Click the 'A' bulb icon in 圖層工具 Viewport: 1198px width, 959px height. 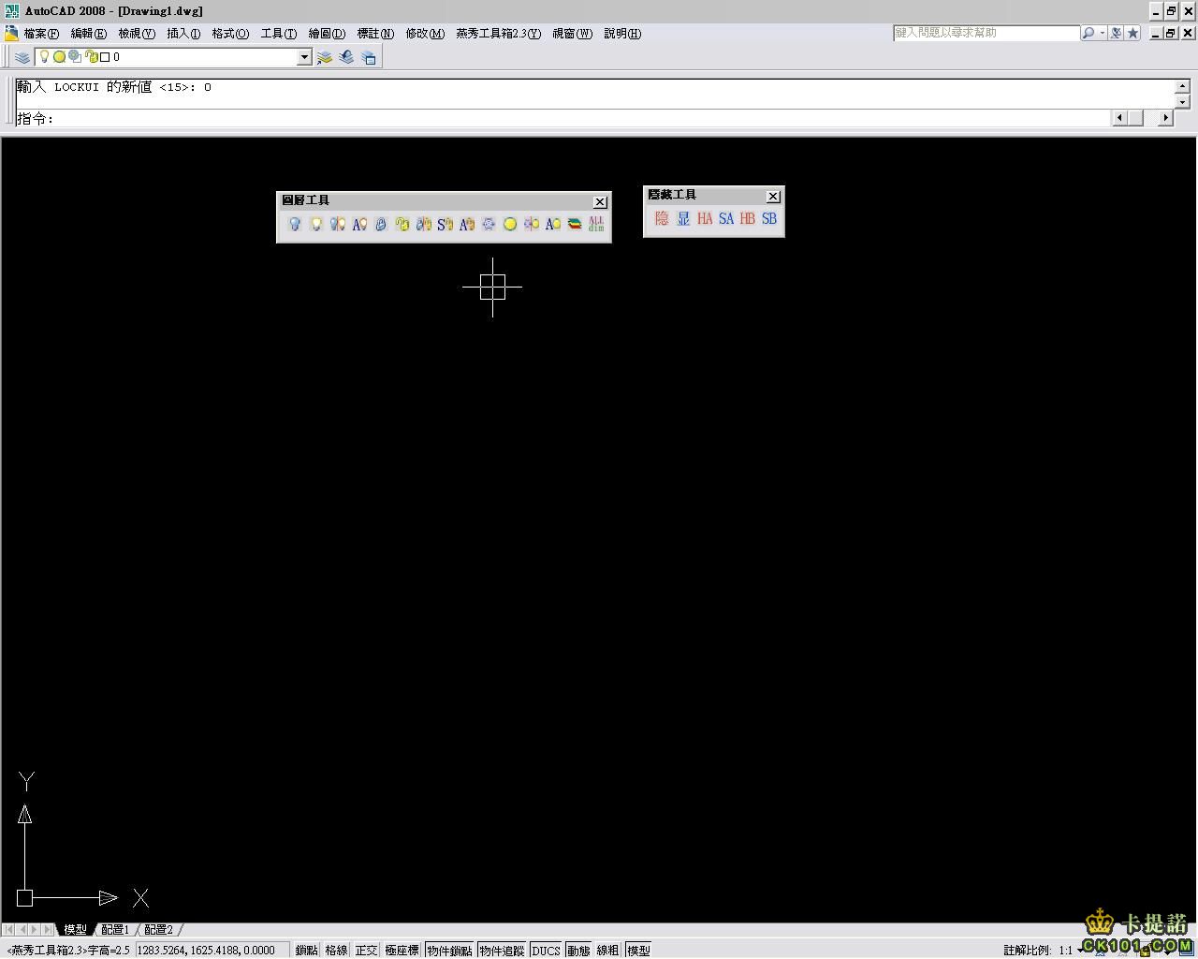[359, 224]
